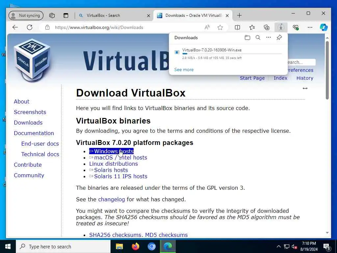Open the changelog link
Viewport: 337px width, 253px height.
coord(111,199)
